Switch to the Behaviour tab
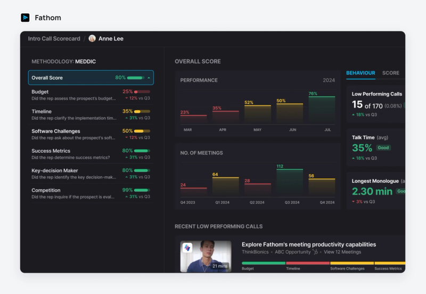Viewport: 426px width, 294px height. coord(361,73)
